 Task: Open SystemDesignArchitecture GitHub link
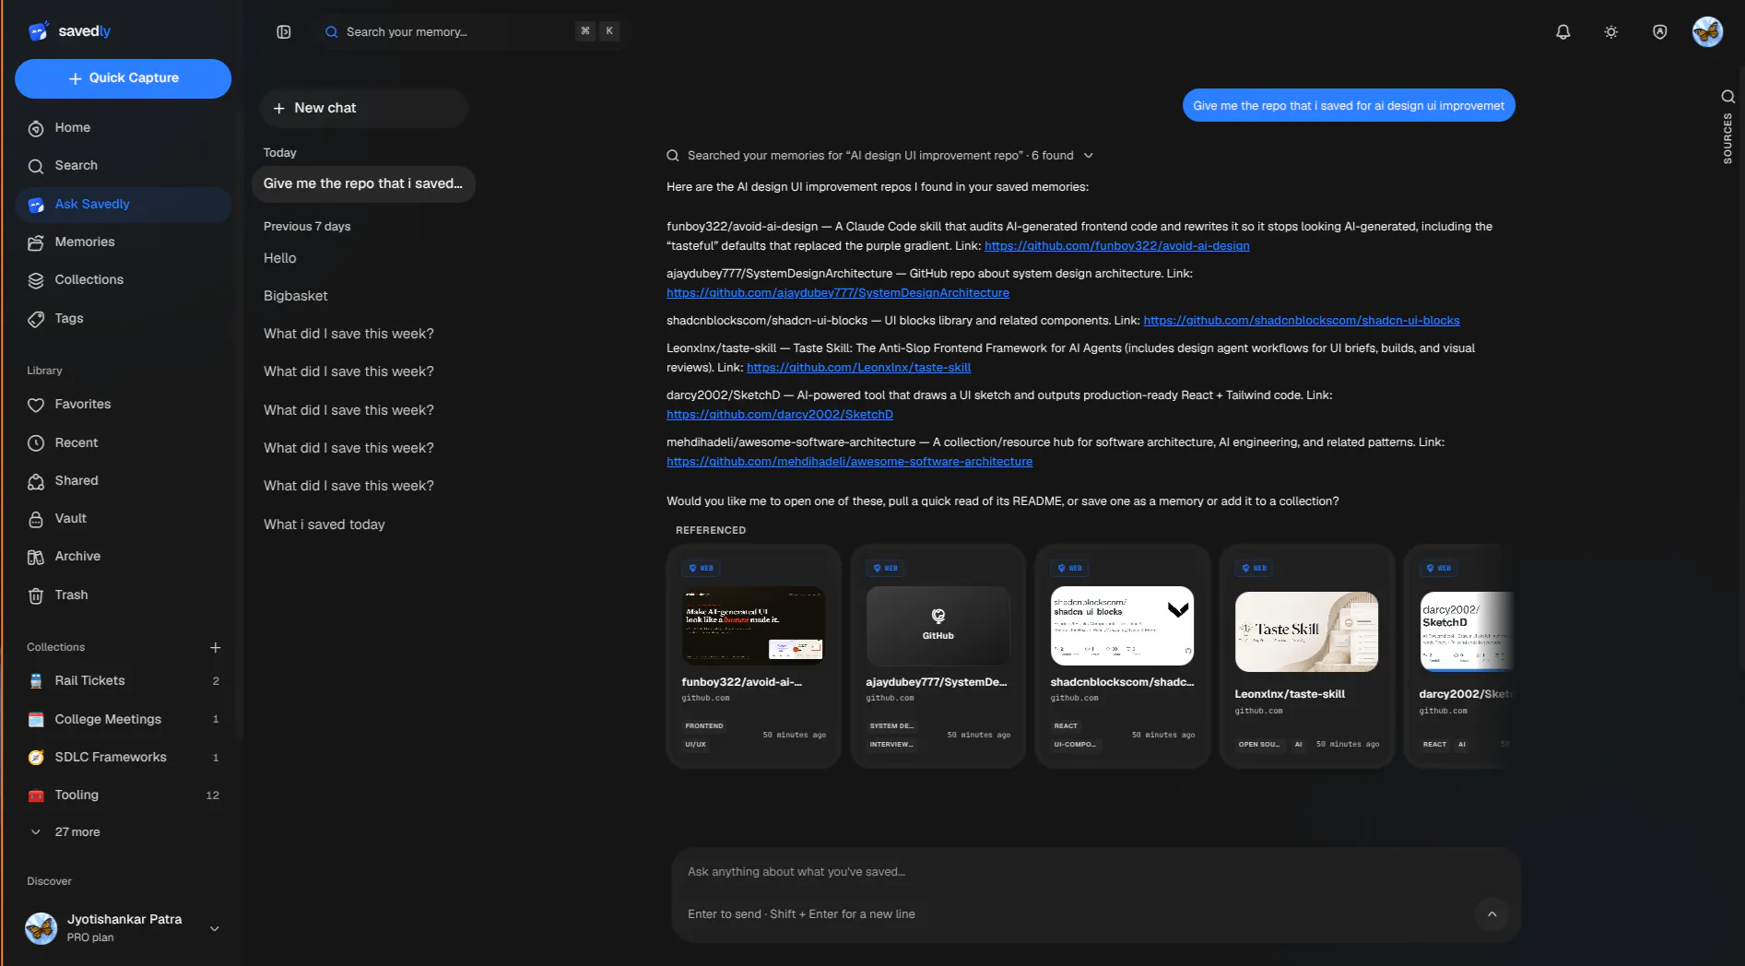(x=838, y=293)
